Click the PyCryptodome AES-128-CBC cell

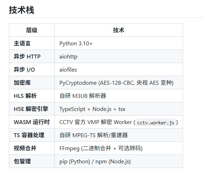coord(117,83)
